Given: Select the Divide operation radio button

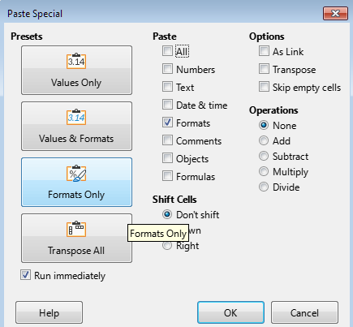Looking at the screenshot, I should point(264,187).
